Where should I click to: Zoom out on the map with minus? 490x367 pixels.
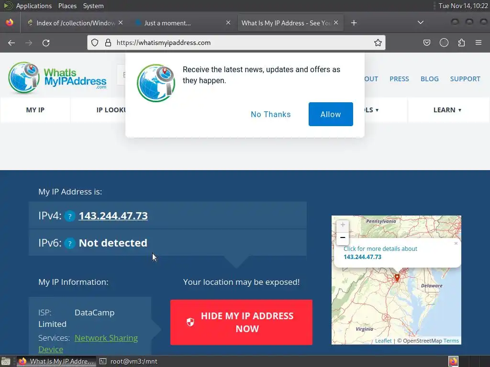coord(343,237)
